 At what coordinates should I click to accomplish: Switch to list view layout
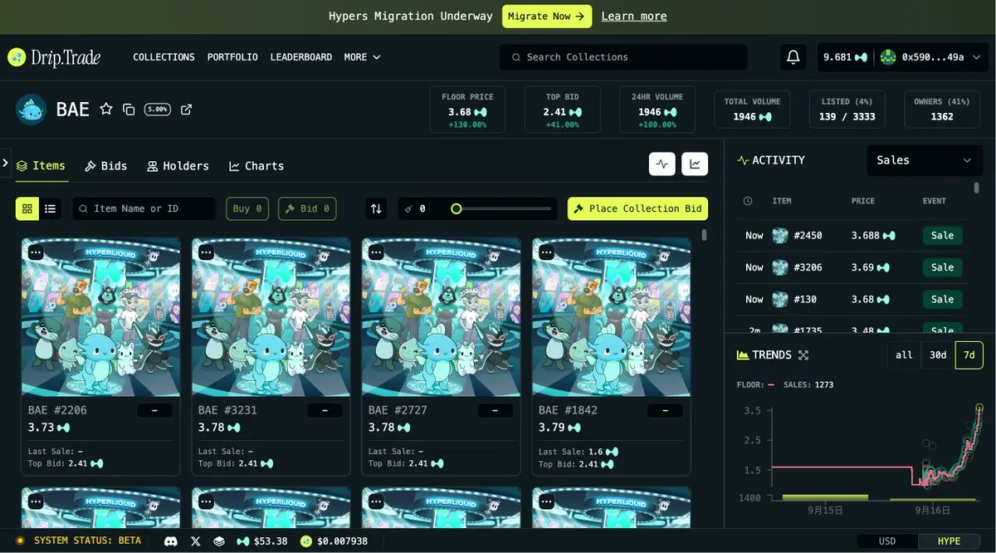coord(50,208)
